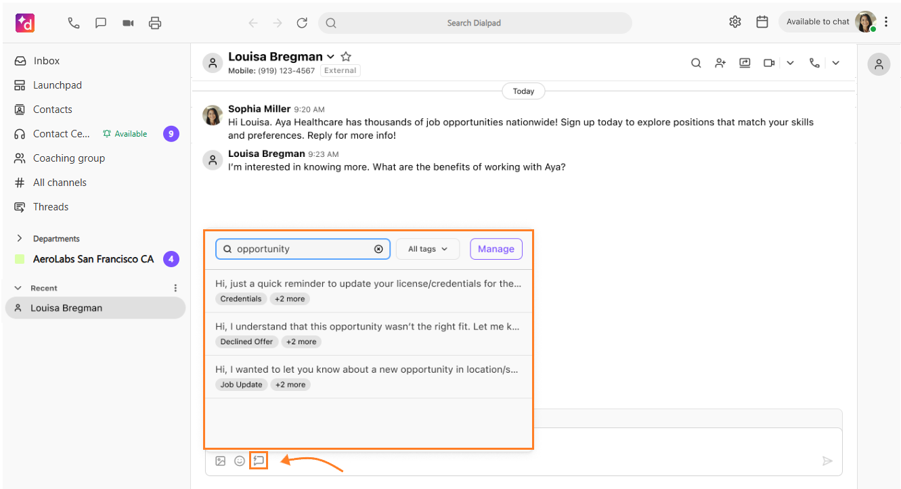
Task: Start video call with Louisa Bregman
Action: 769,63
